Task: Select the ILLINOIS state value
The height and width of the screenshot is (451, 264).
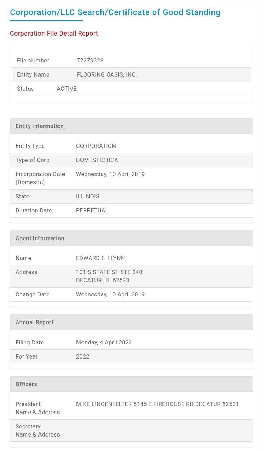Action: 88,196
